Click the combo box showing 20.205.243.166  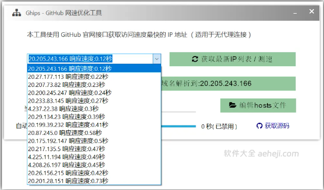(x=94, y=59)
